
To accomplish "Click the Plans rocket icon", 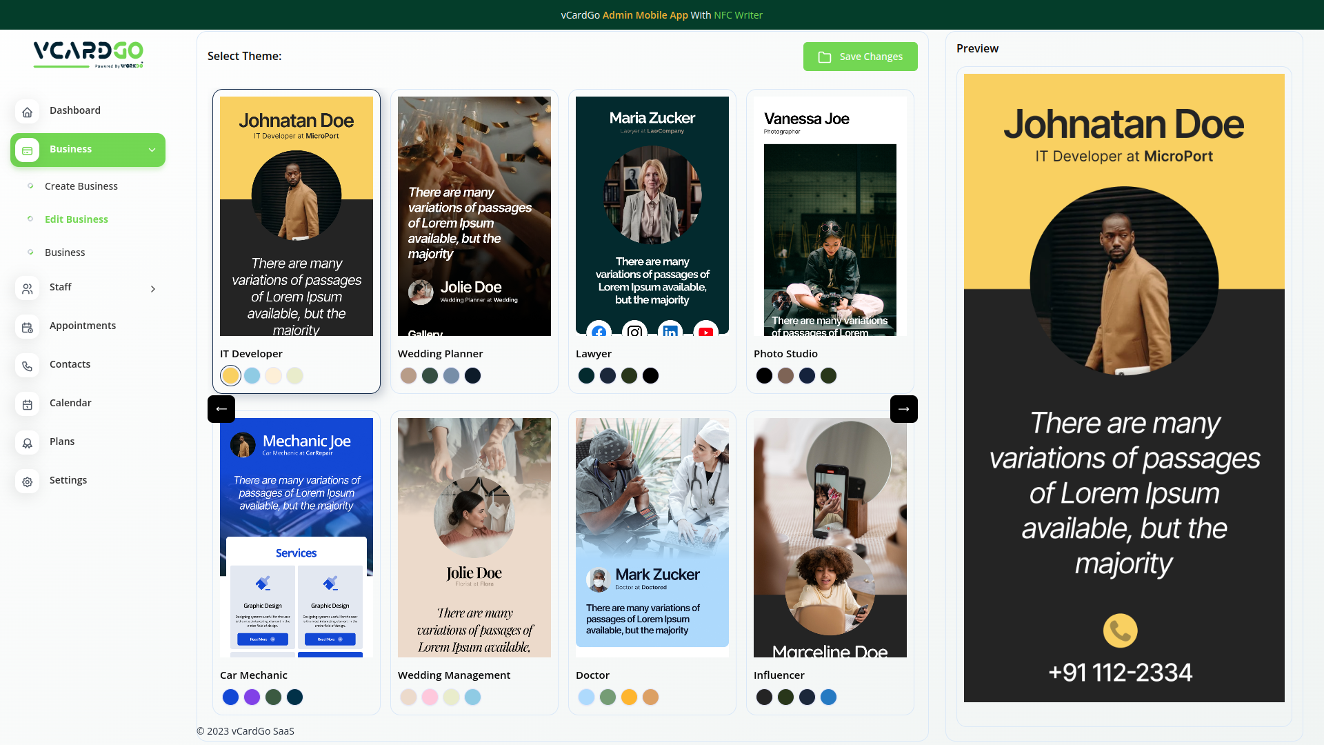I will pos(27,443).
